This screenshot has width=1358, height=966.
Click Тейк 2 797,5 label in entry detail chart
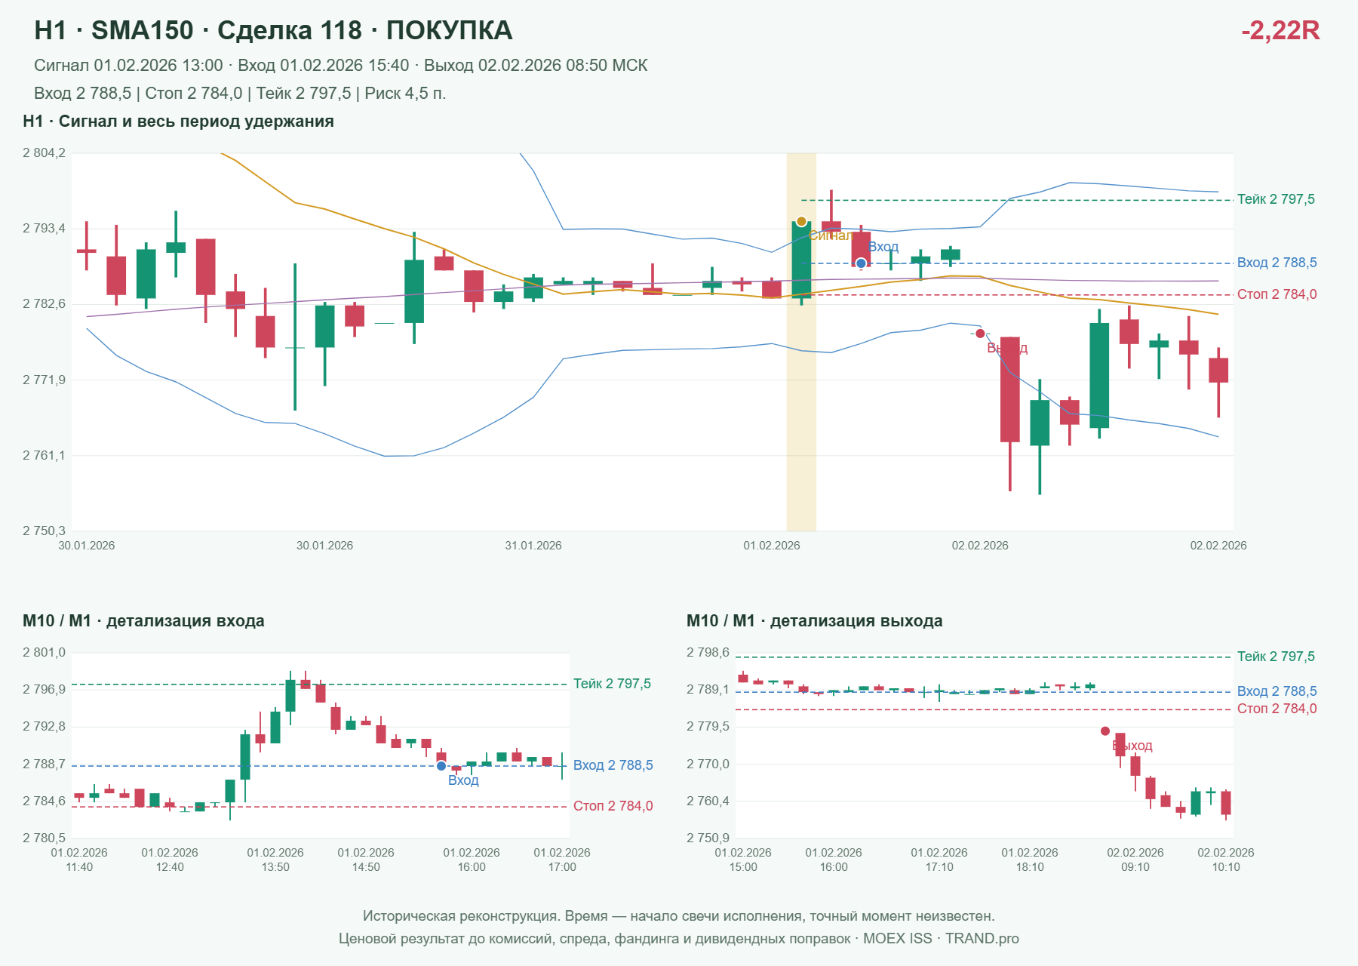(612, 684)
